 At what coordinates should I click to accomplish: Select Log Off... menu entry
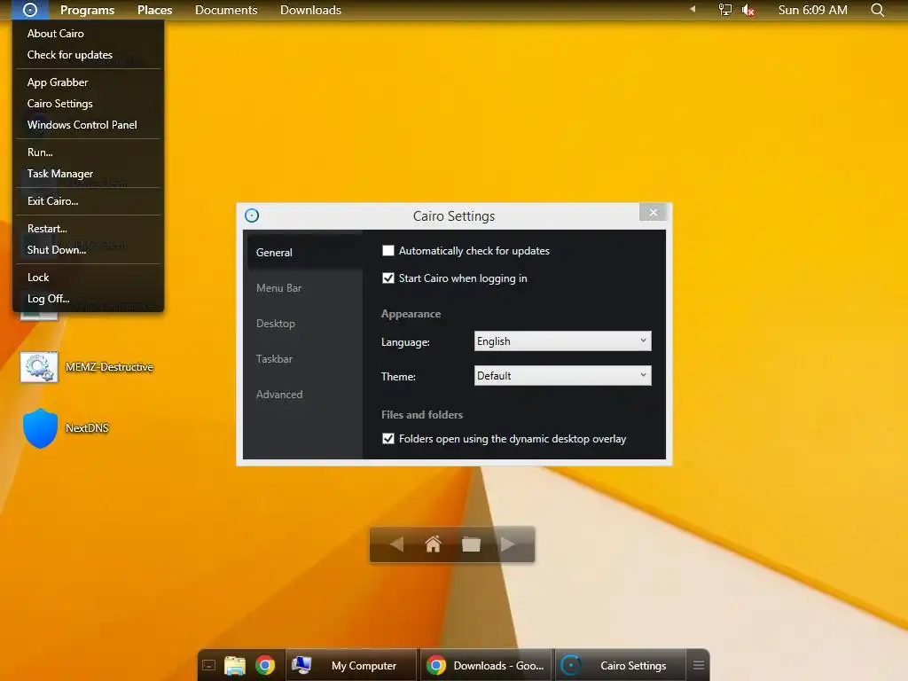[88, 299]
